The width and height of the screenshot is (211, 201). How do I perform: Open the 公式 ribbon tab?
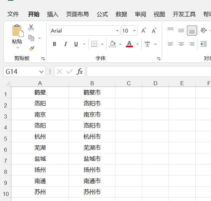point(102,14)
